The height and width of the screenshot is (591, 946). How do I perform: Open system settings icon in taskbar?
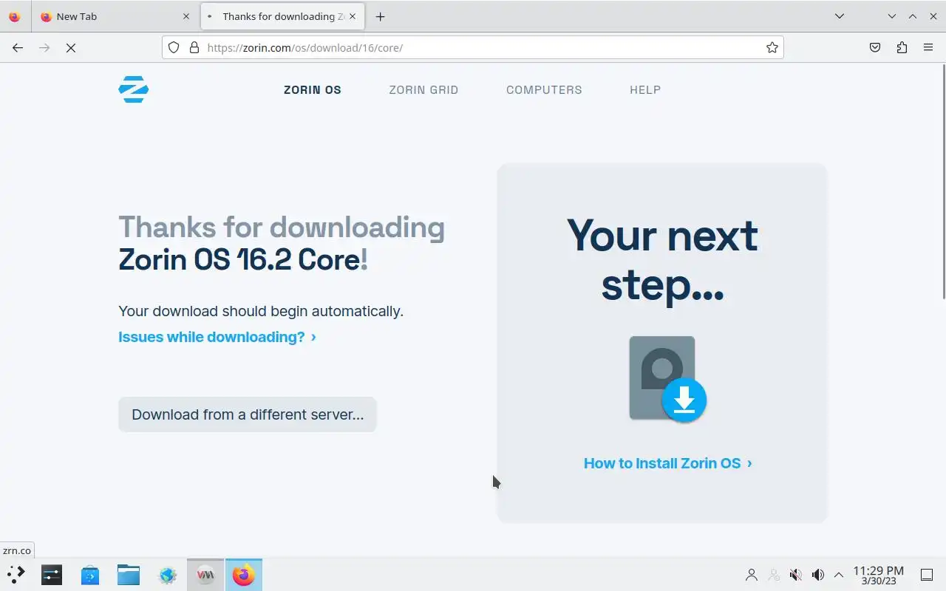point(52,574)
